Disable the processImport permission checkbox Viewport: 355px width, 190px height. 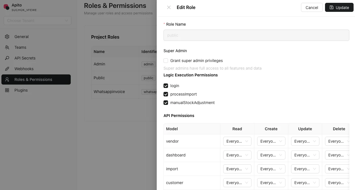point(166,94)
